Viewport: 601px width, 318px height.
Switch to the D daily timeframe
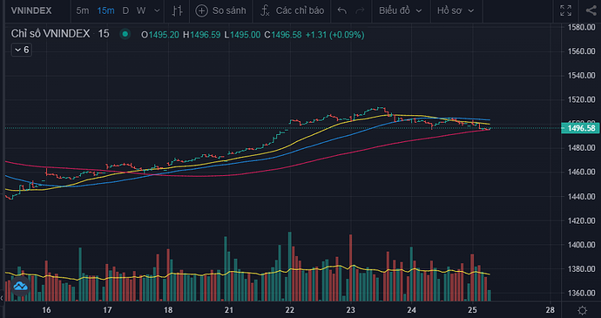tap(125, 10)
